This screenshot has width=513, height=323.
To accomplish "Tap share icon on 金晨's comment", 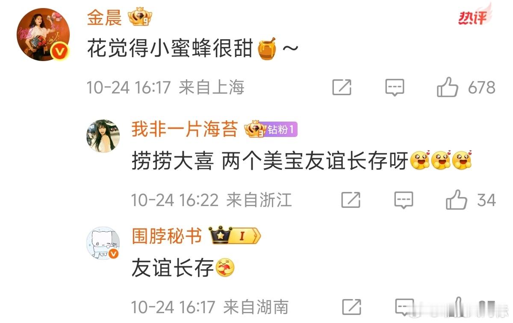I will (342, 87).
